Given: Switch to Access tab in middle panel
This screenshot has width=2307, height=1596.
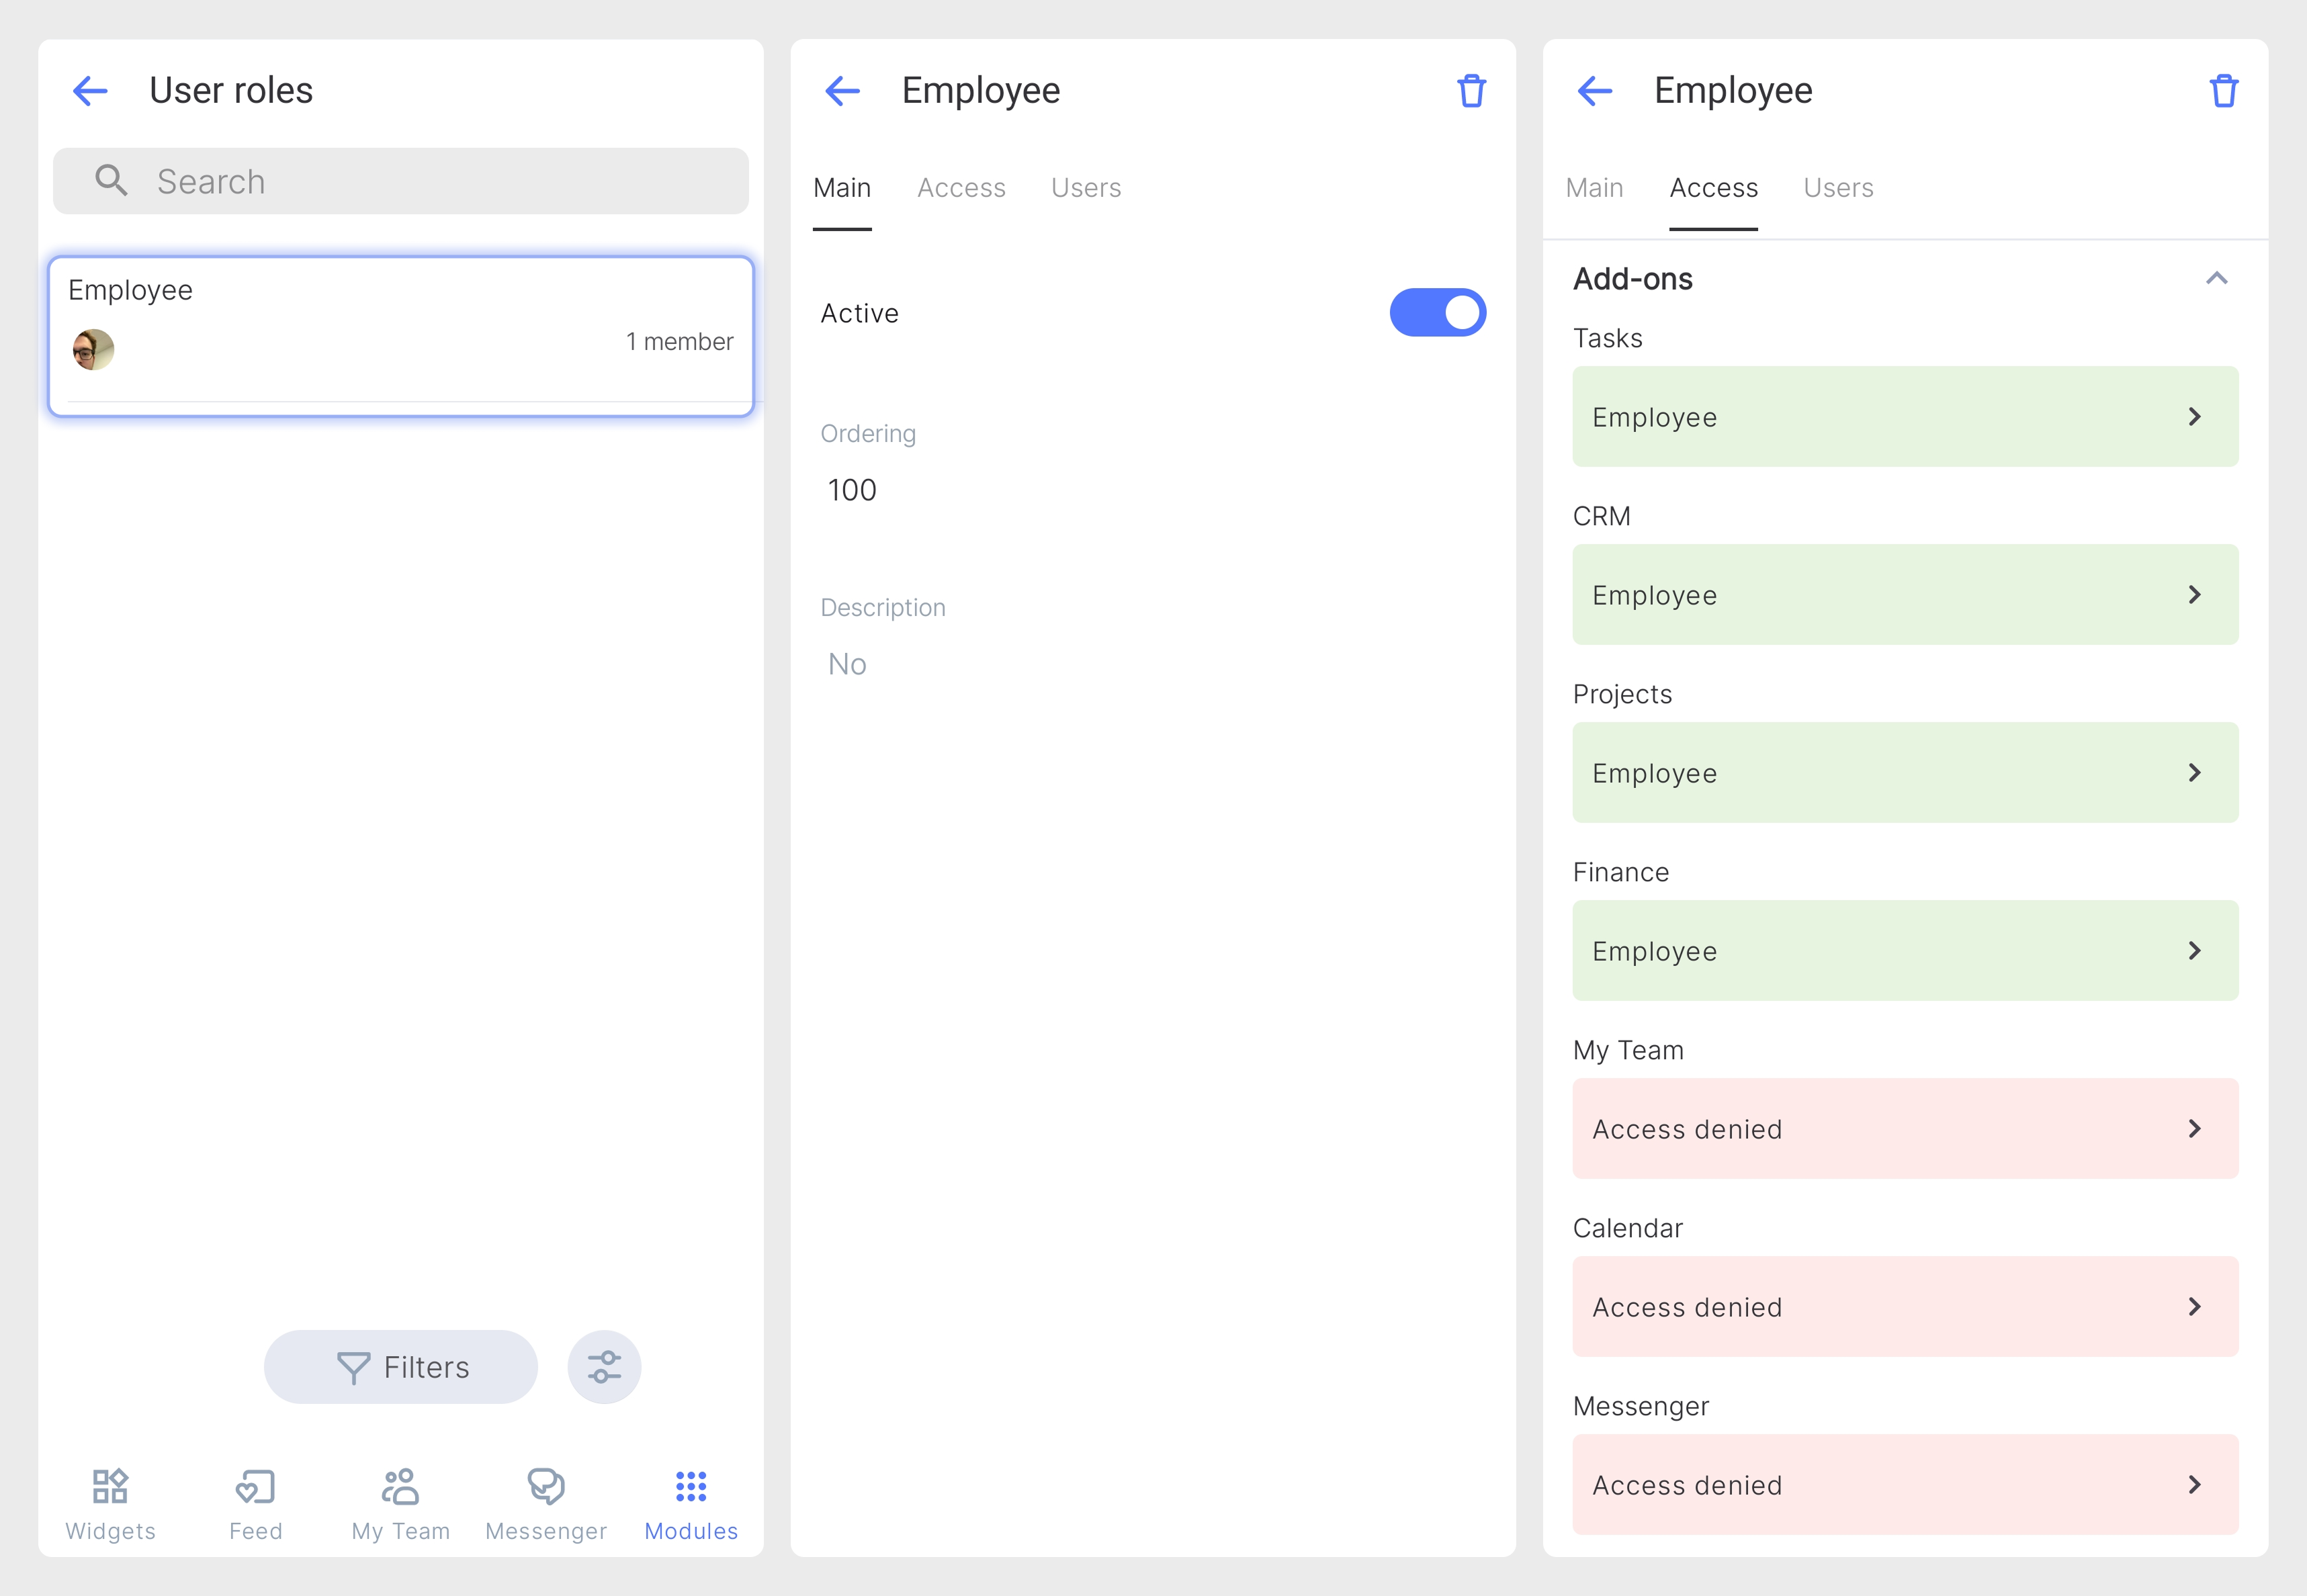Looking at the screenshot, I should tap(961, 188).
